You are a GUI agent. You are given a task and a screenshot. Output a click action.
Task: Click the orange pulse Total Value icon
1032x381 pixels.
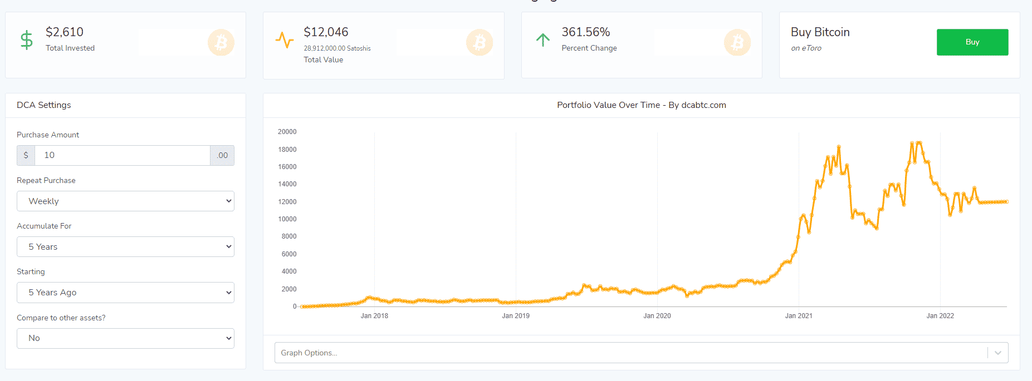(x=284, y=40)
